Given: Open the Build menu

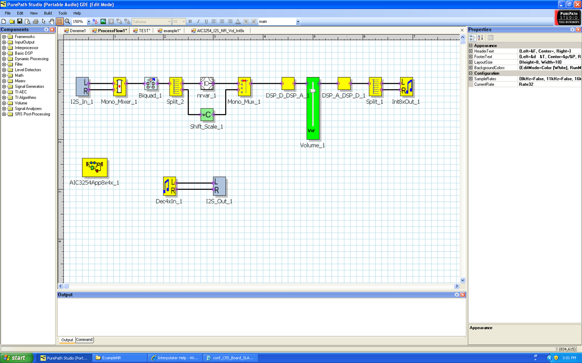Looking at the screenshot, I should [48, 13].
